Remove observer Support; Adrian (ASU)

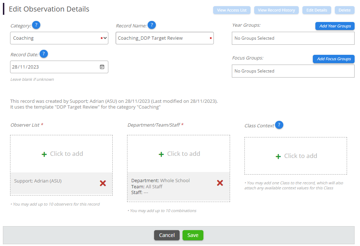(103, 183)
